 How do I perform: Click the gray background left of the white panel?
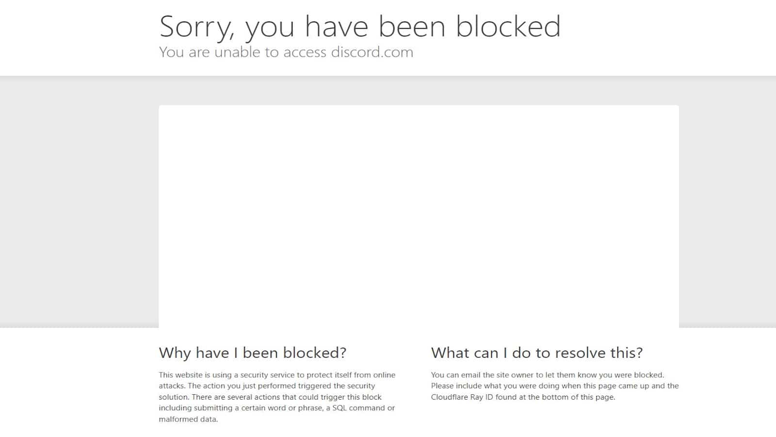click(79, 202)
